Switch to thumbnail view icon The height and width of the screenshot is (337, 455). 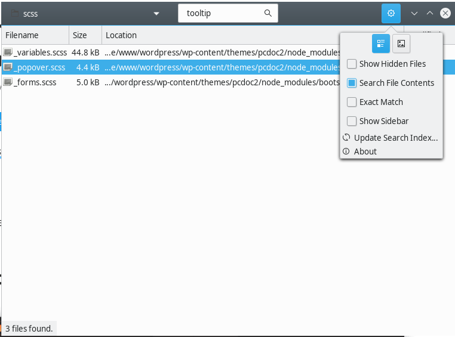[401, 44]
